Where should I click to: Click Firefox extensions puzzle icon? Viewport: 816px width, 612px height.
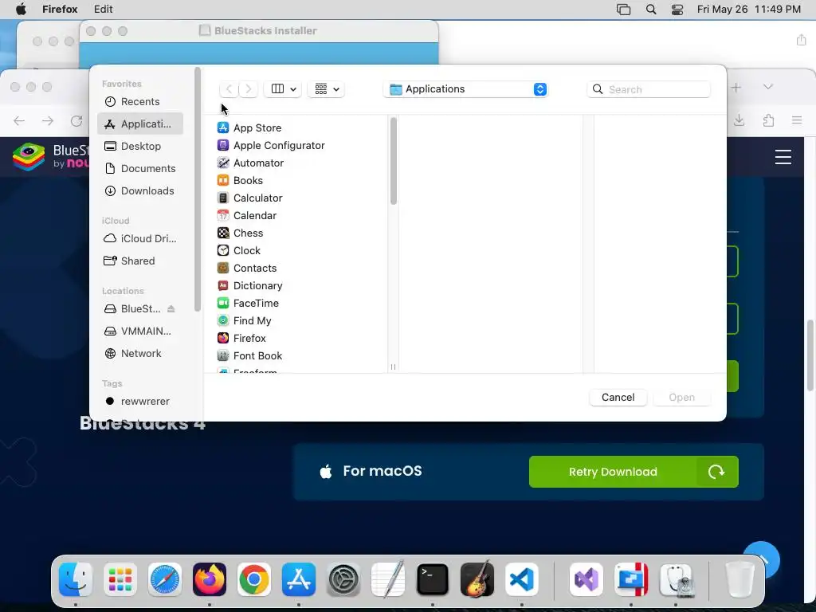click(769, 121)
